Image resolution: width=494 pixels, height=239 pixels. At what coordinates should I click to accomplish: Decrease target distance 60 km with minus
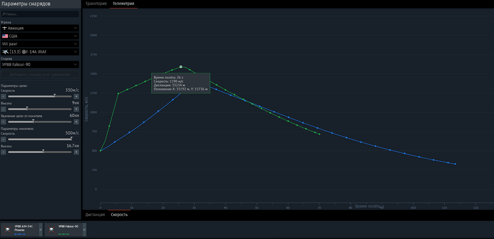coord(3,122)
